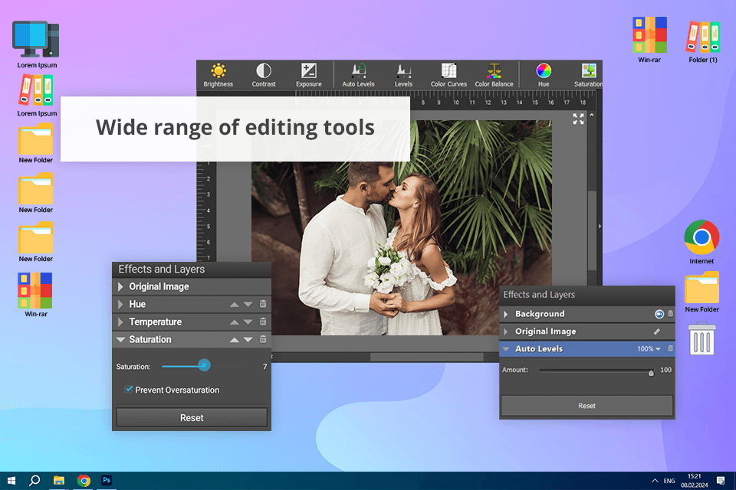
Task: Open the Exposure tool
Action: pos(308,75)
